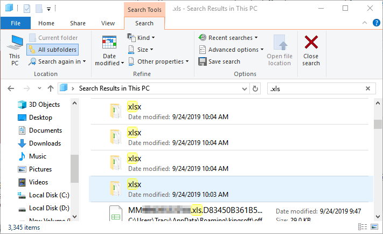Open the Date modified calendar filter
383x234 pixels.
(x=109, y=50)
